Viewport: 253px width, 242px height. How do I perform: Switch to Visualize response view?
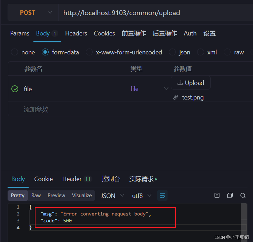coord(82,196)
